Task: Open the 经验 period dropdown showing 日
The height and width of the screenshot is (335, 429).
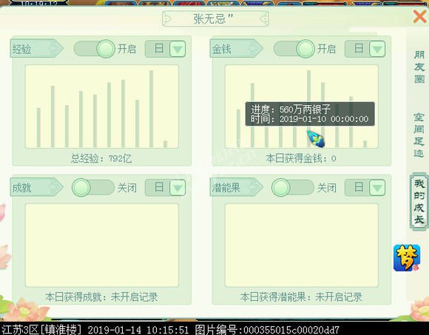Action: pos(165,49)
